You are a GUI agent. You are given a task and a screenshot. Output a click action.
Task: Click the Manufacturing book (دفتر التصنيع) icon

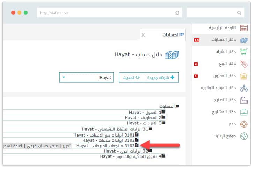coord(244,100)
